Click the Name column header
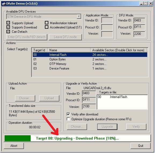The height and width of the screenshot is (153, 155). pos(69,50)
